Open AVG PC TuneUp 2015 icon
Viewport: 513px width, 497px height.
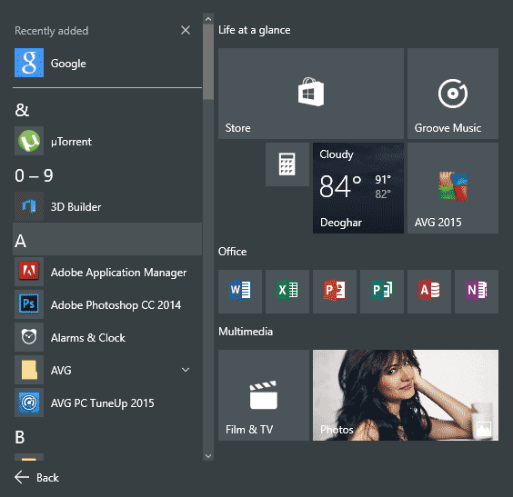(x=29, y=403)
